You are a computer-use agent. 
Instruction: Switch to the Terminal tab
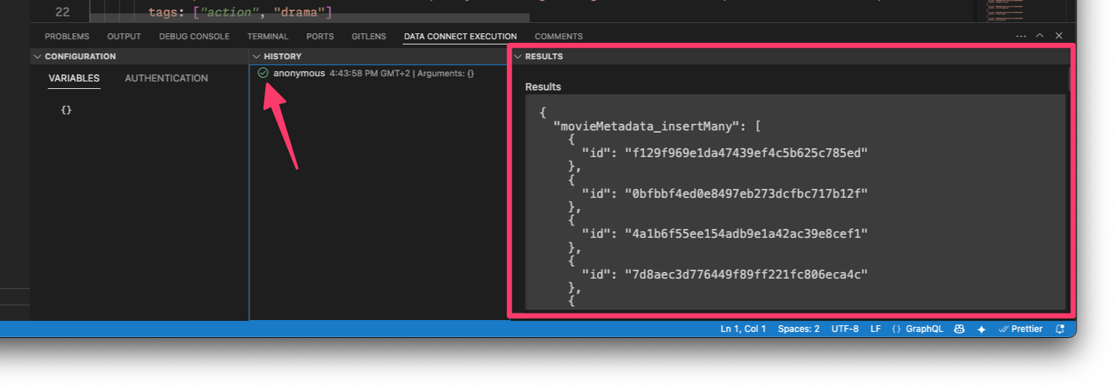(268, 36)
